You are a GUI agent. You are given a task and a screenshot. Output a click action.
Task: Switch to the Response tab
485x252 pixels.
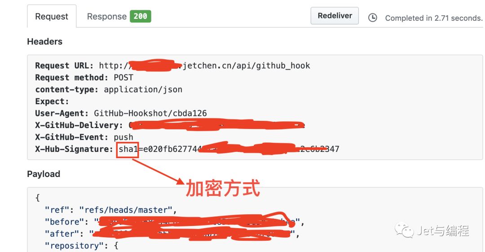coord(107,17)
